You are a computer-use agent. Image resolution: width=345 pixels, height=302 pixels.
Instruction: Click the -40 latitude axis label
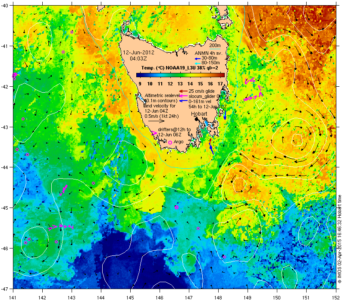[4, 6]
